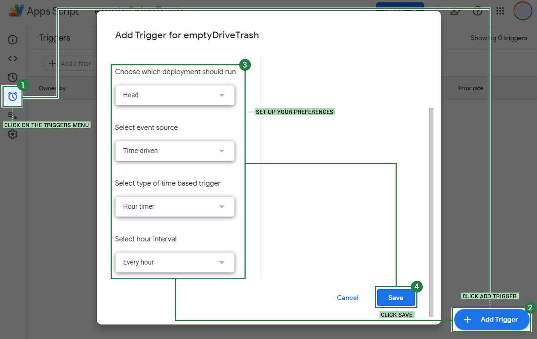537x339 pixels.
Task: Change hour interval via the Every hour dropdown
Action: coord(174,262)
